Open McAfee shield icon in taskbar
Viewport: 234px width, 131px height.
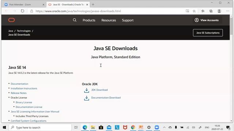click(125, 127)
